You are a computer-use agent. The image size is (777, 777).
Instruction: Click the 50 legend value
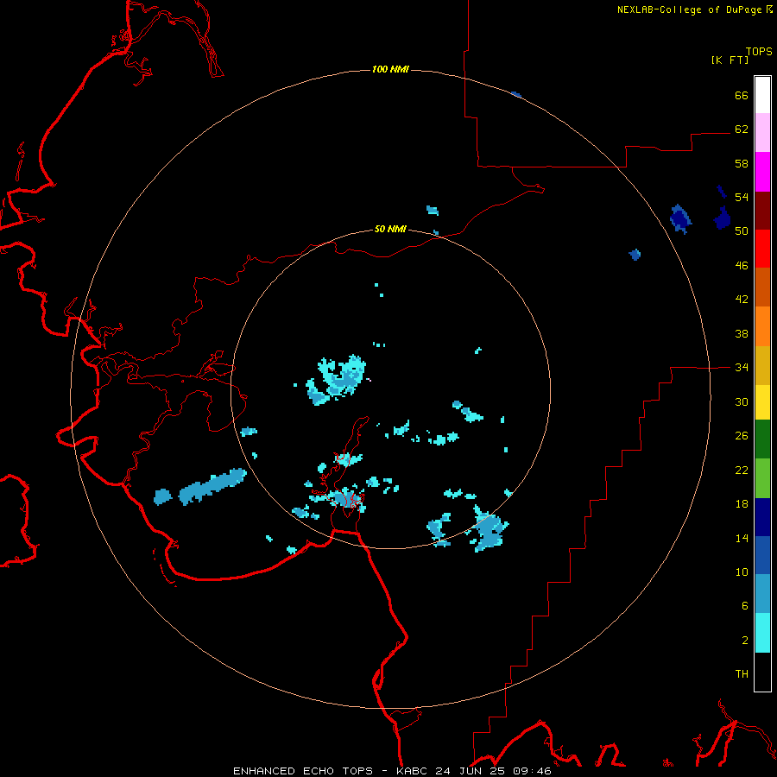[x=742, y=231]
